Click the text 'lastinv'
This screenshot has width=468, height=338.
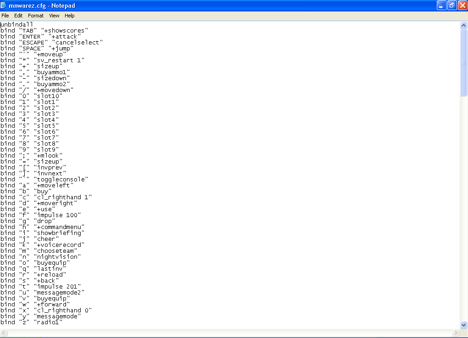(x=50, y=269)
